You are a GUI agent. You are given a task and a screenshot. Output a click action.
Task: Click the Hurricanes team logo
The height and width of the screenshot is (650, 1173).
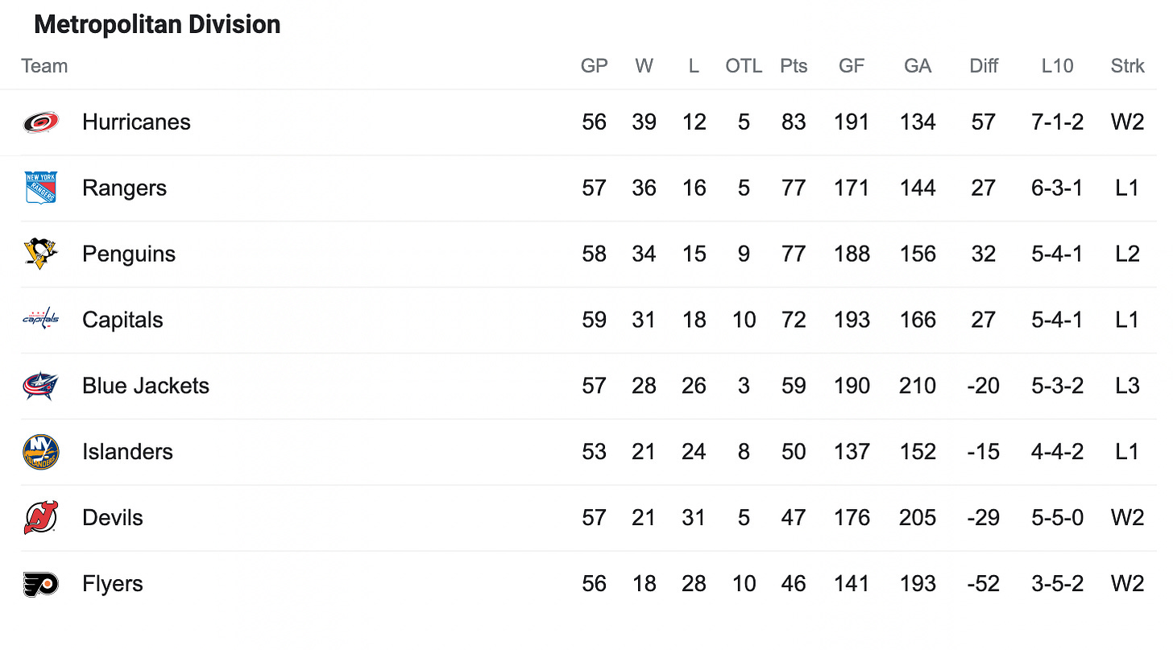tap(40, 122)
